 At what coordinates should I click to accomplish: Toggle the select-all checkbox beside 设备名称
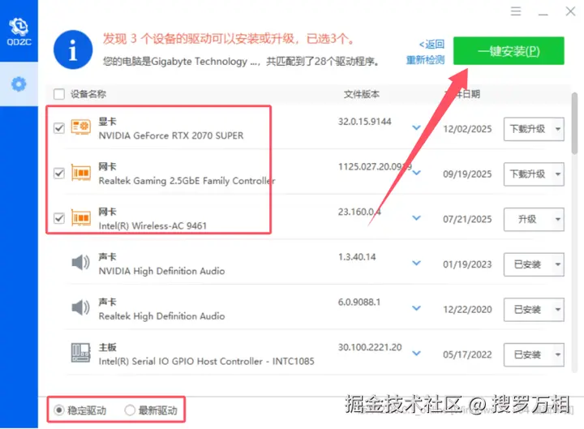tap(59, 94)
